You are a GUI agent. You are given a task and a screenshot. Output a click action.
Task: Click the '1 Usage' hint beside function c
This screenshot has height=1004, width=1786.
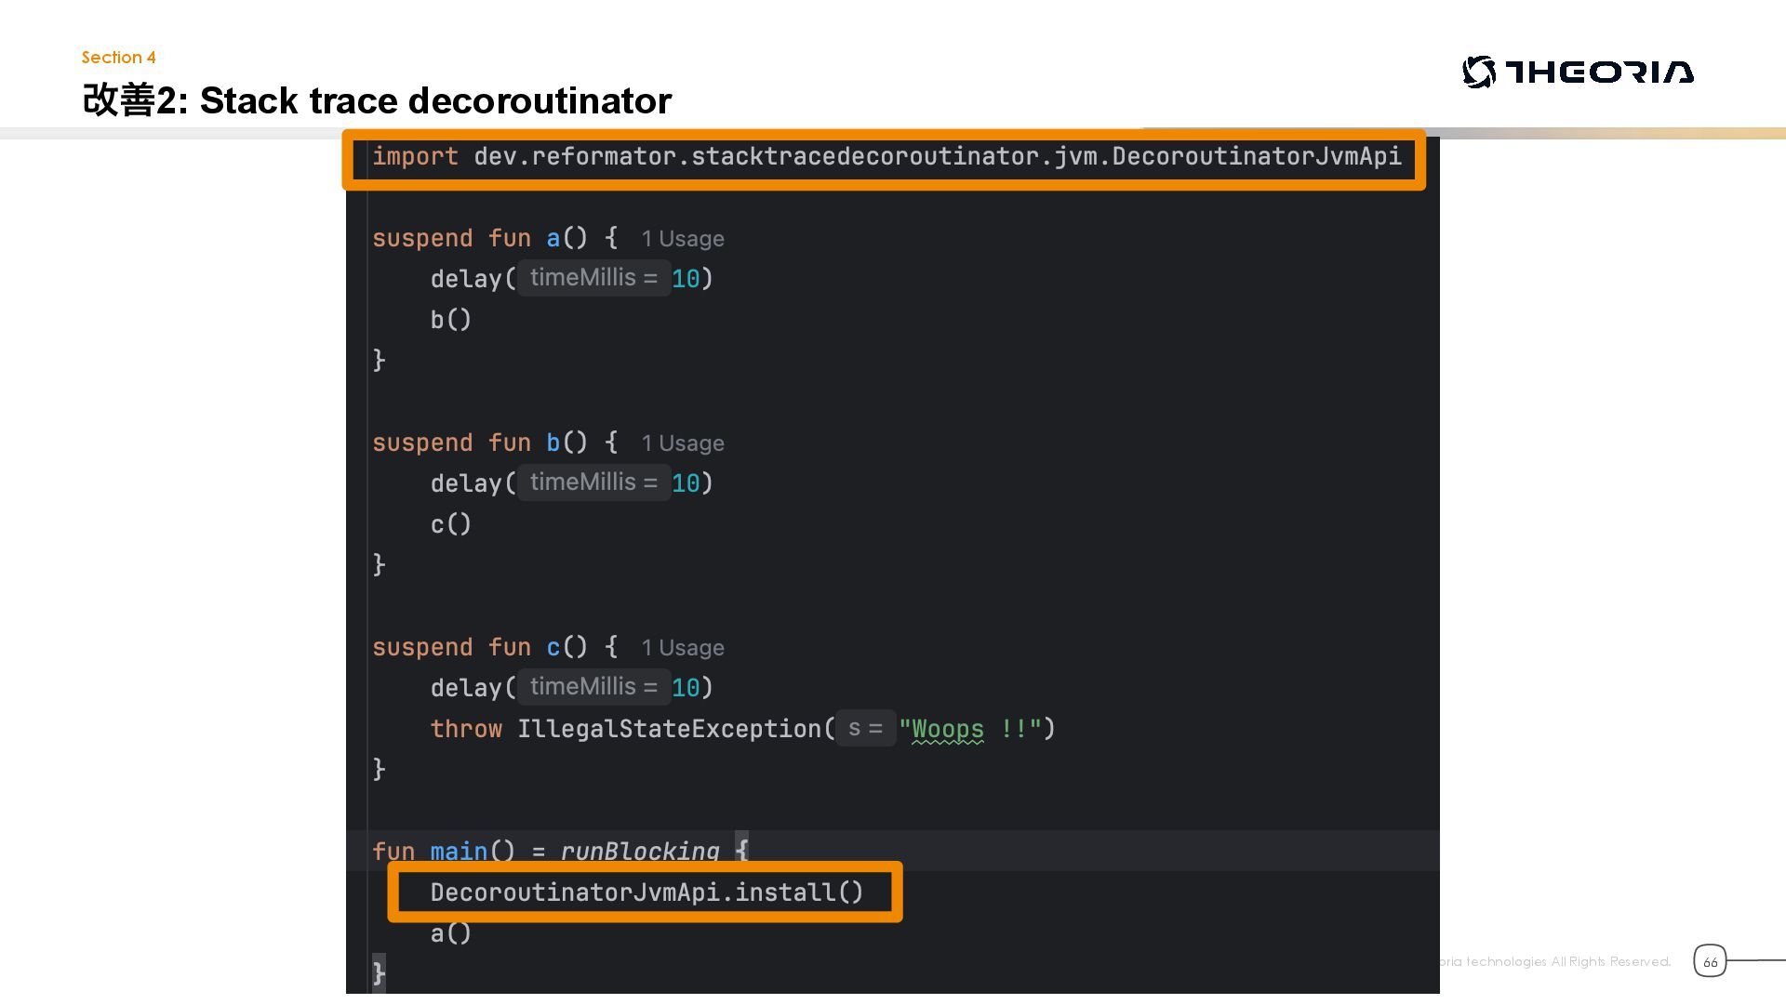[682, 648]
